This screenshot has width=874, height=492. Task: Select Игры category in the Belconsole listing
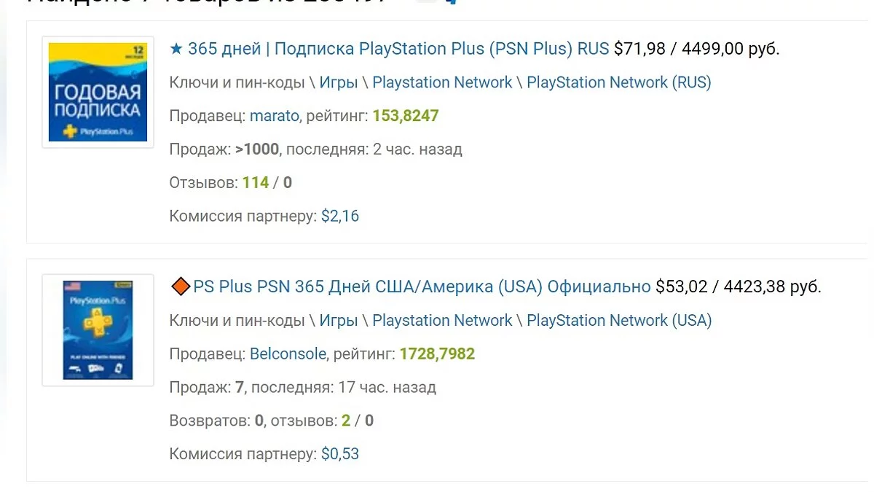pyautogui.click(x=339, y=320)
